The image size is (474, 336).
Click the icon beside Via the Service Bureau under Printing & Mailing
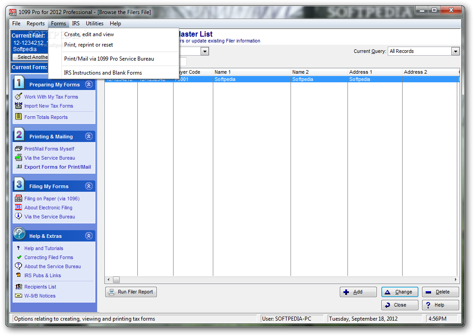(19, 157)
